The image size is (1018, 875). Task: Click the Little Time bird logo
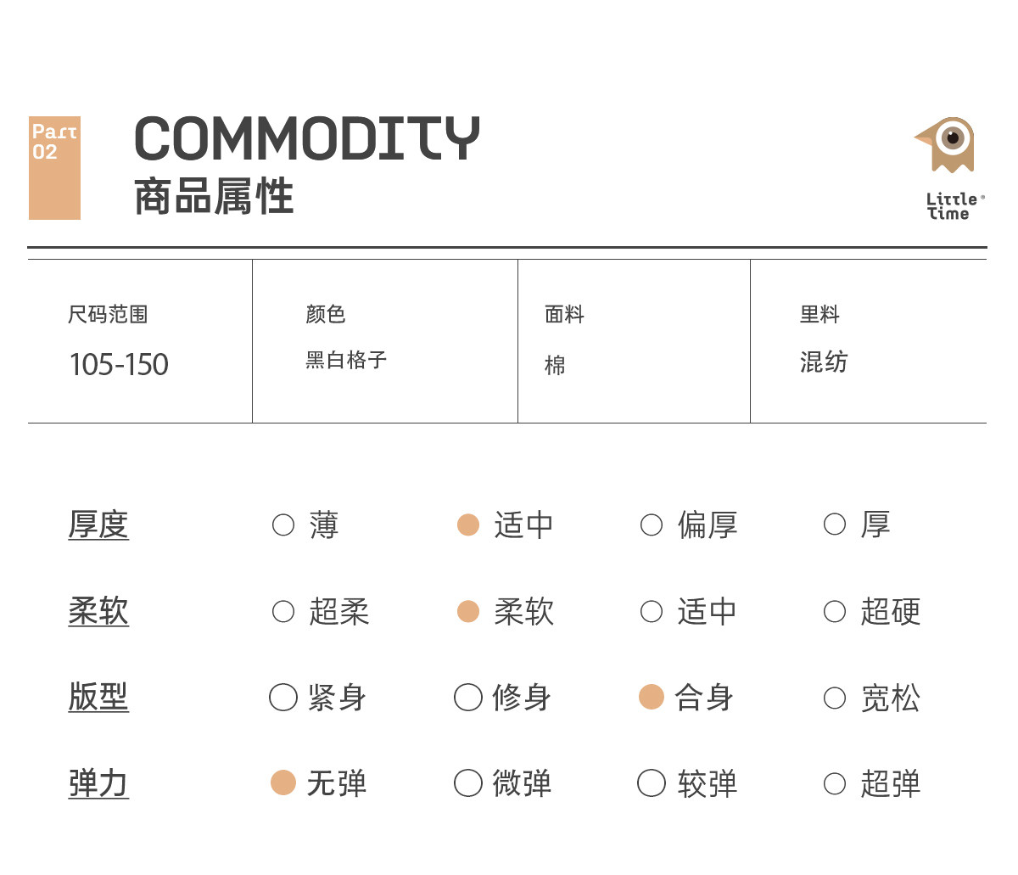tap(948, 144)
